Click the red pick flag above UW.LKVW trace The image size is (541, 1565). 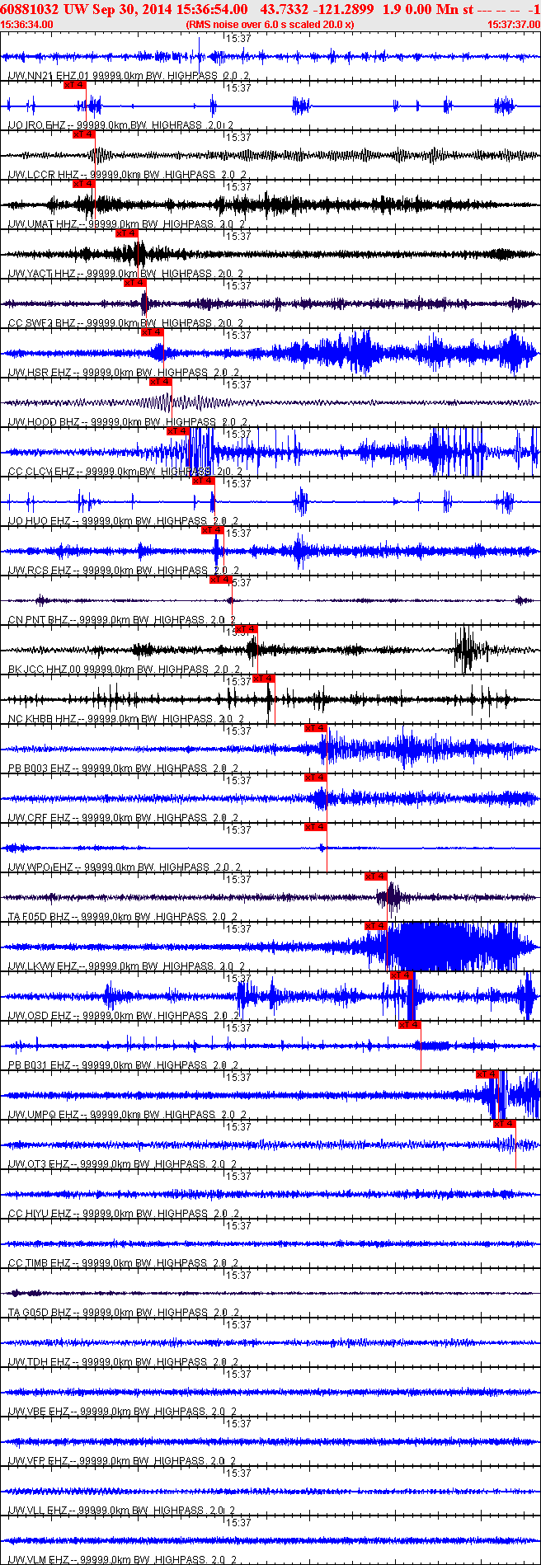pos(375,926)
